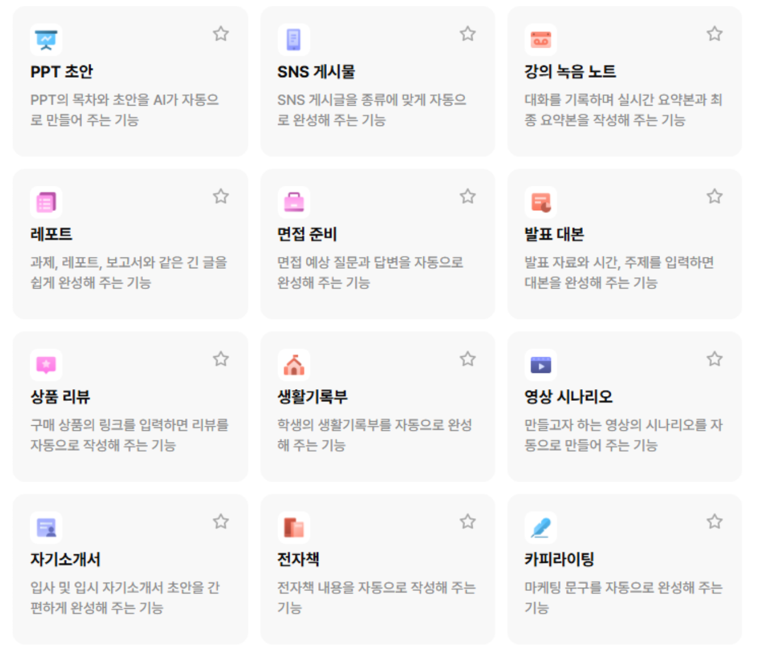Click the 레포트 document icon
The image size is (771, 668).
point(46,202)
